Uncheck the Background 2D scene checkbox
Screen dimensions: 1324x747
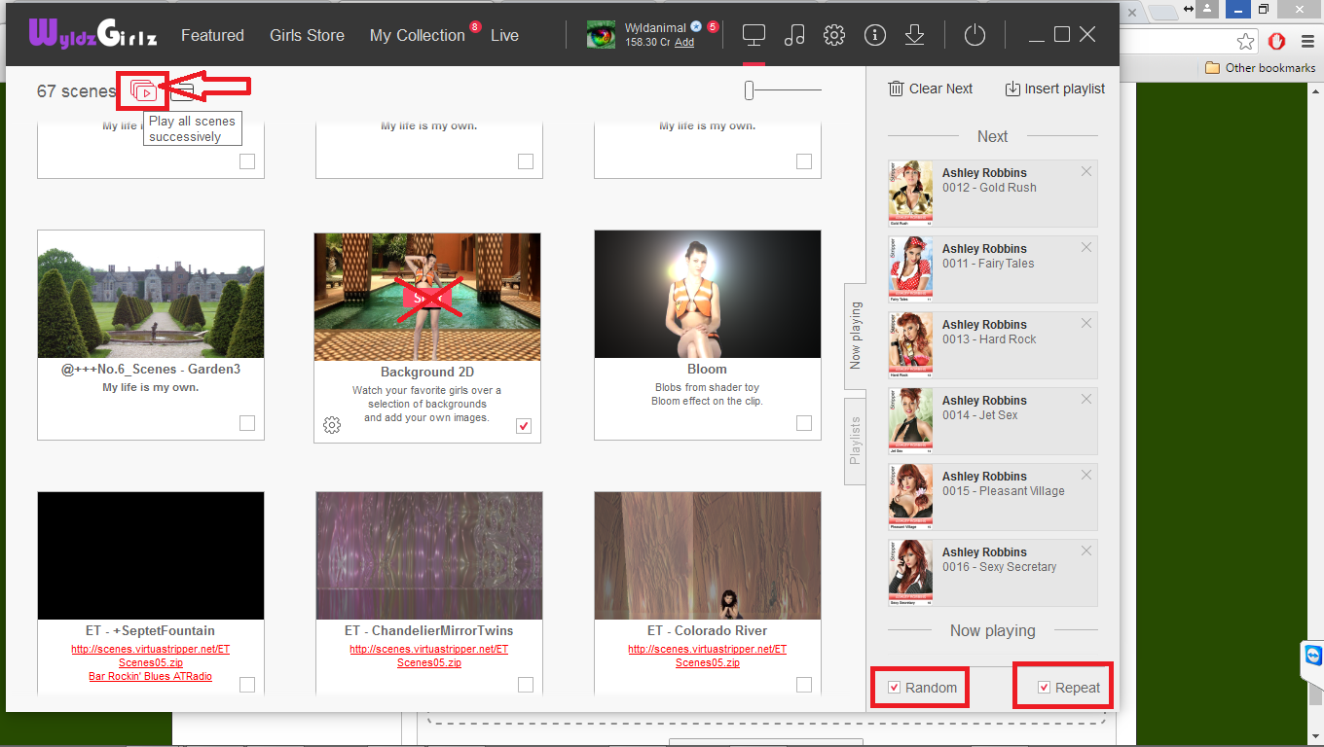[524, 426]
